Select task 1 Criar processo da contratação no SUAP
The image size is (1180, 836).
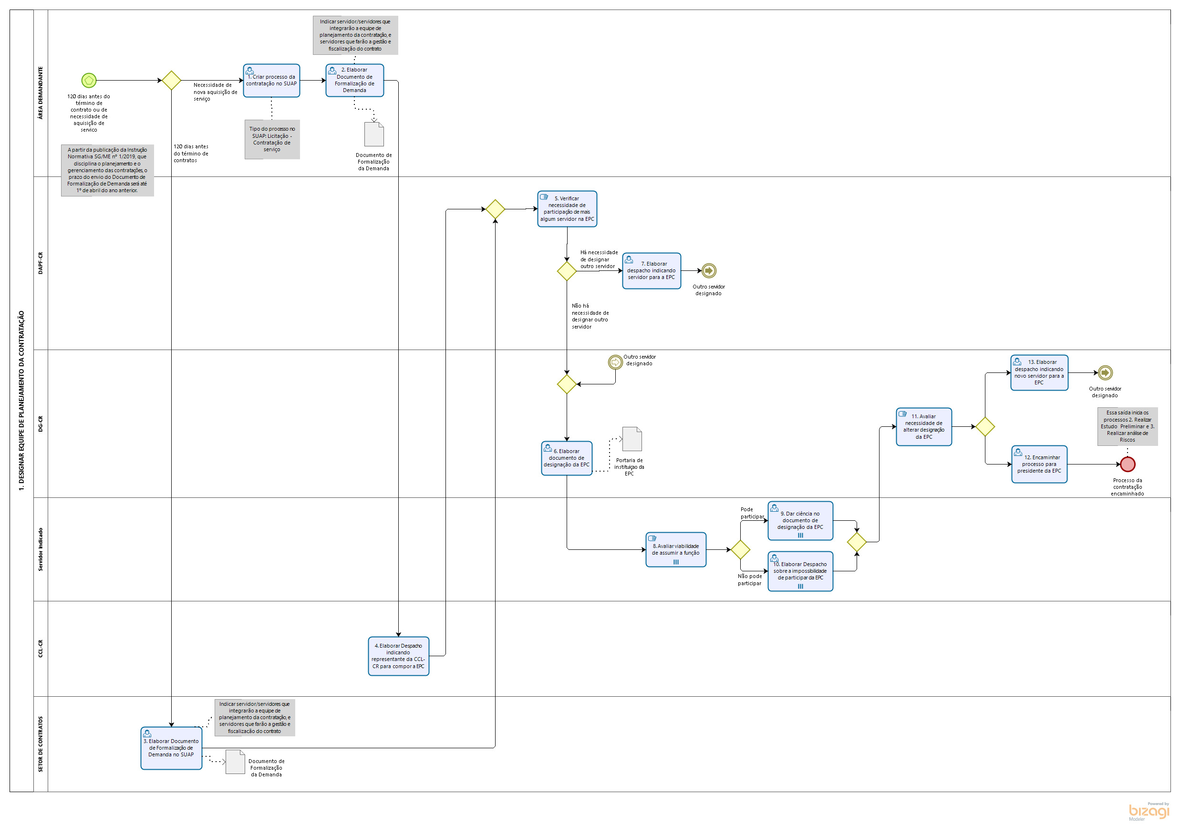(271, 80)
